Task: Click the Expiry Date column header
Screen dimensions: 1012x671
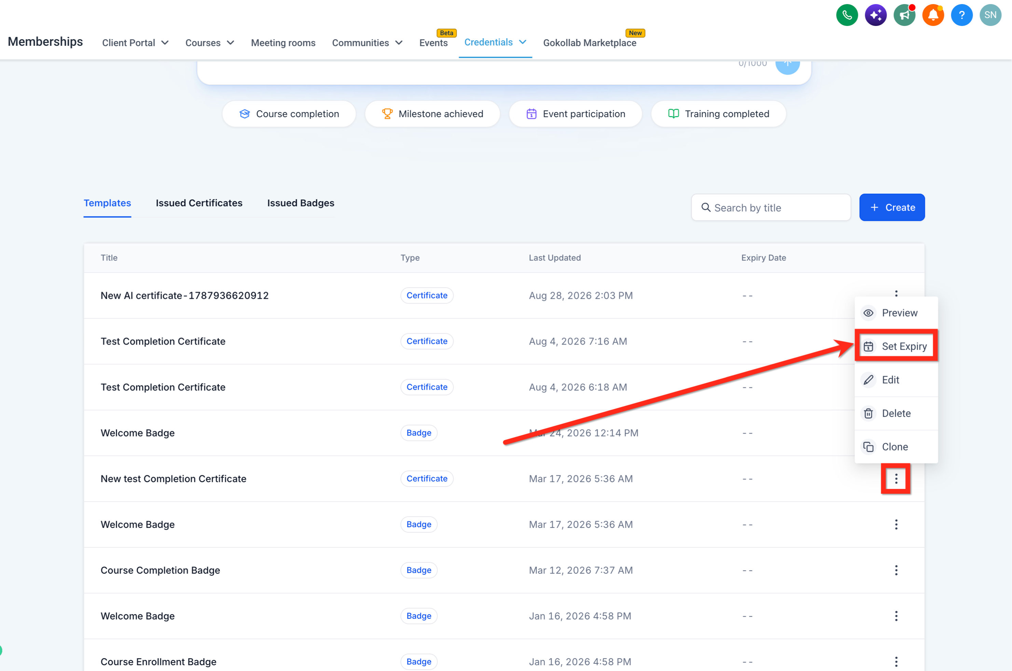Action: pos(763,258)
